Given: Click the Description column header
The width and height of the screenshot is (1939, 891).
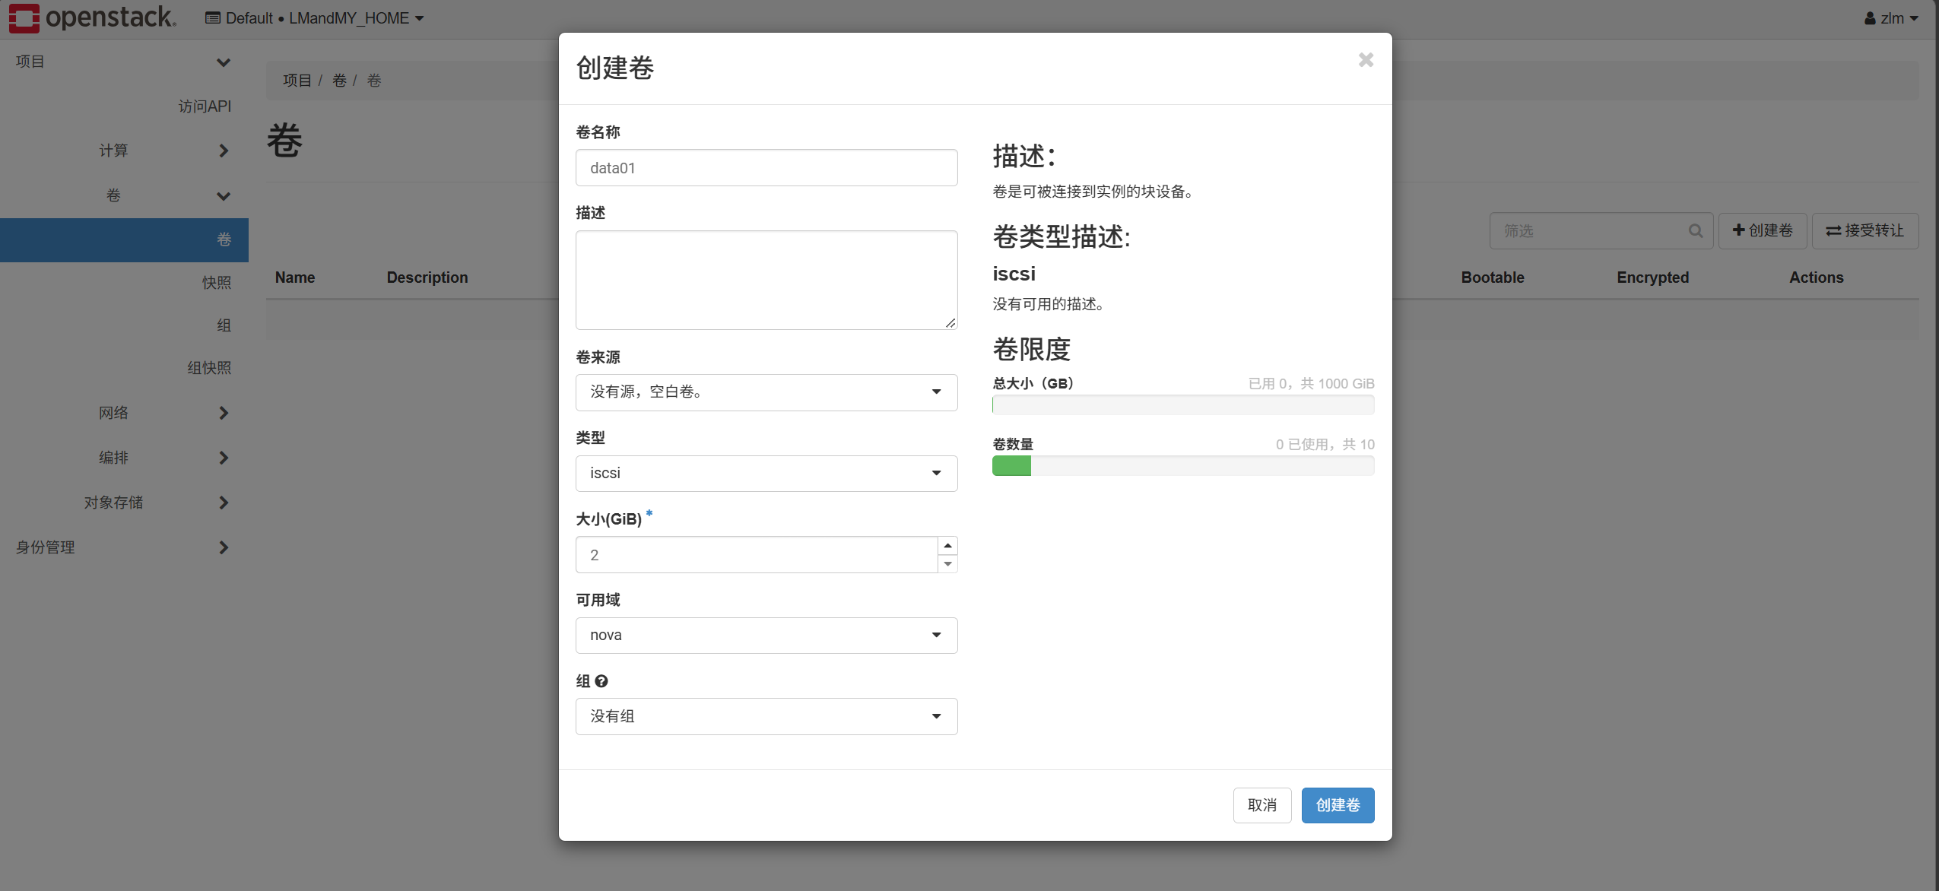Looking at the screenshot, I should coord(427,277).
